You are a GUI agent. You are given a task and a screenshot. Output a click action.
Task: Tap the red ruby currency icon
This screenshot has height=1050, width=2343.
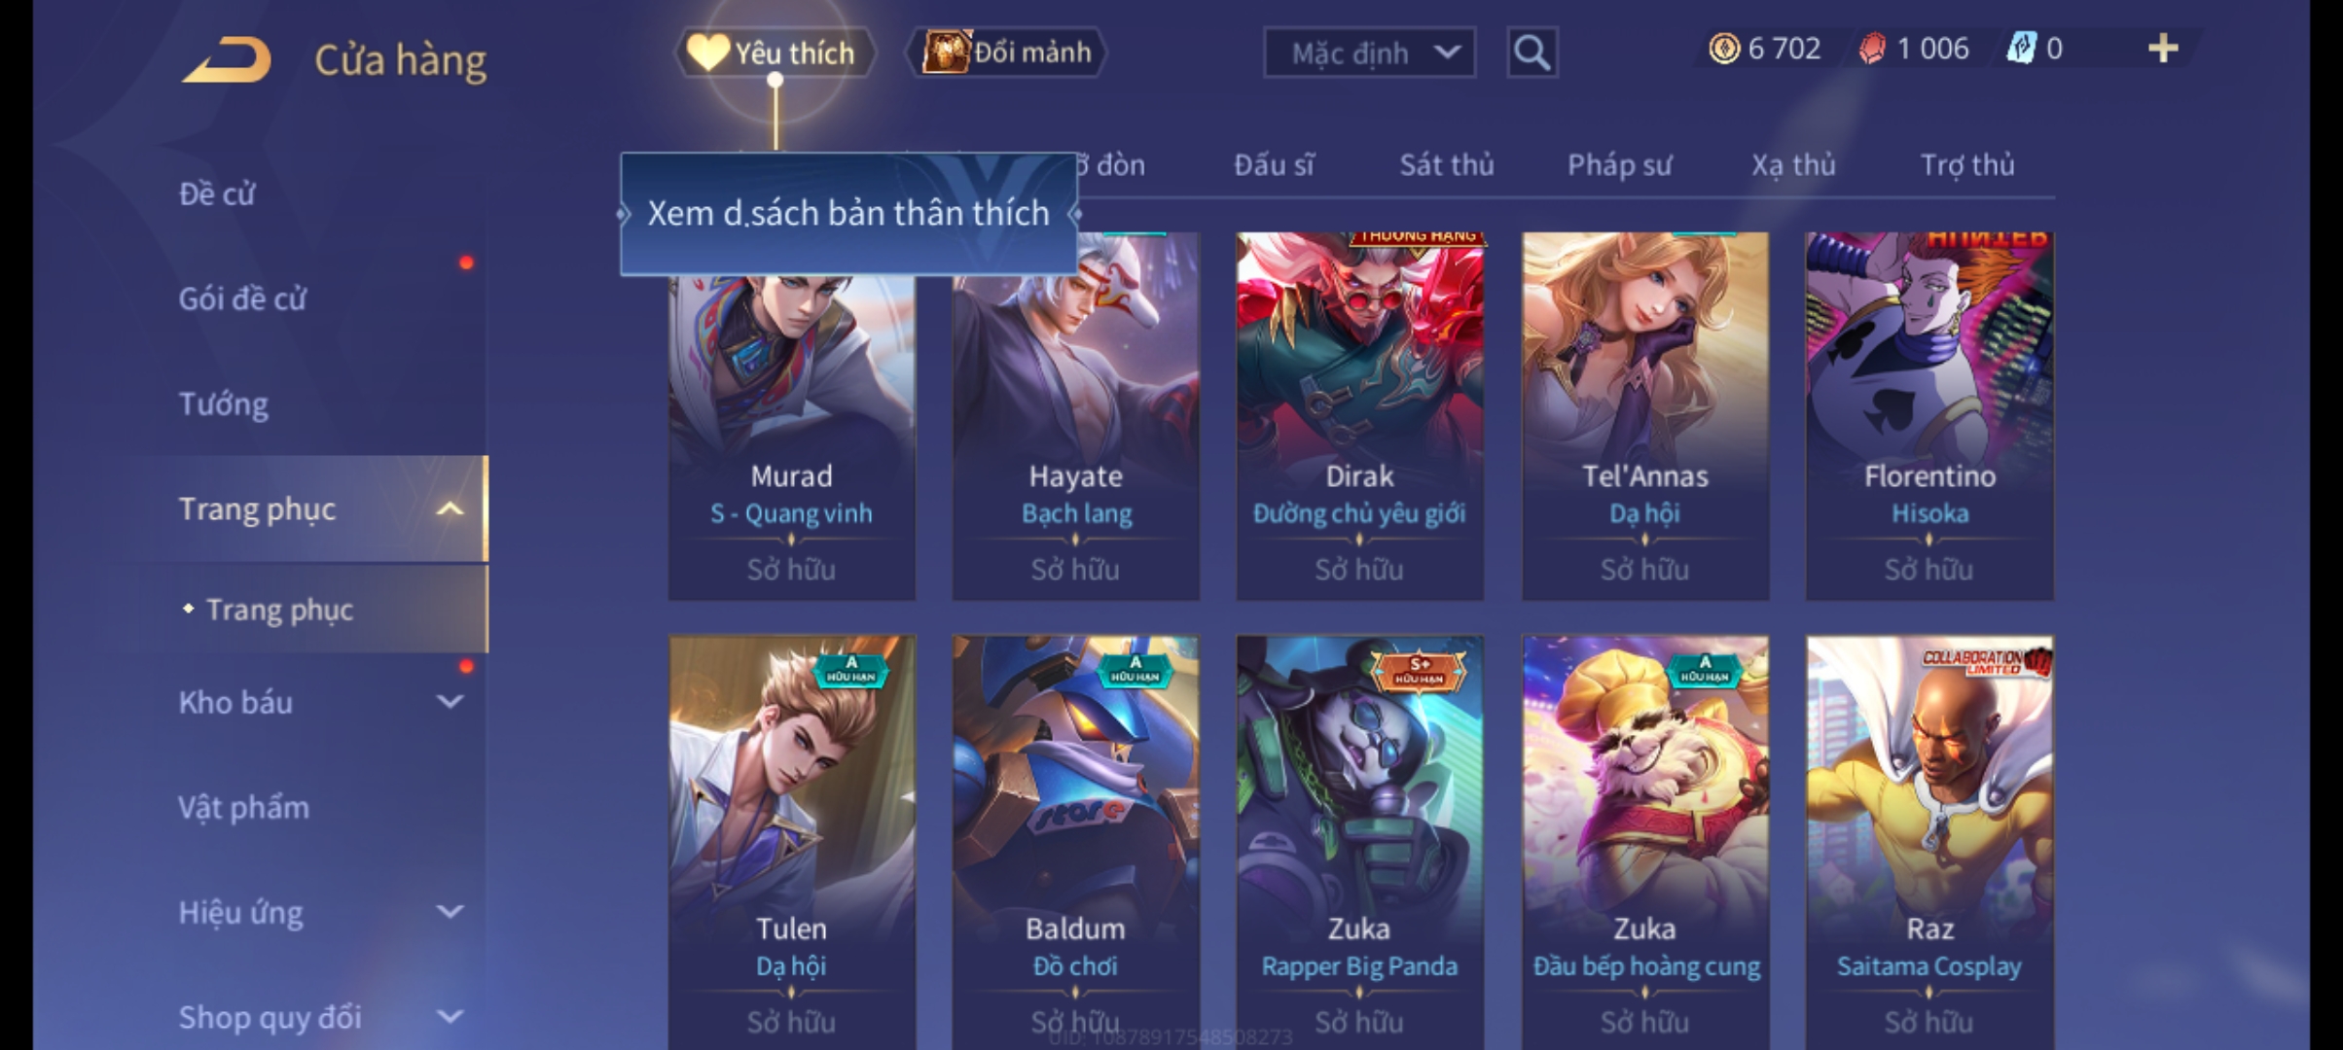pos(1872,49)
